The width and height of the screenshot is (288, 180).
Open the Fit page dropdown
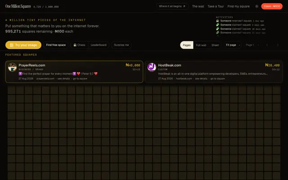pos(233,45)
